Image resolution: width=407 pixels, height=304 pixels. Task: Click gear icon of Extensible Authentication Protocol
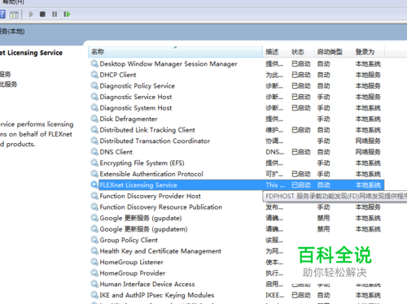[x=94, y=174]
